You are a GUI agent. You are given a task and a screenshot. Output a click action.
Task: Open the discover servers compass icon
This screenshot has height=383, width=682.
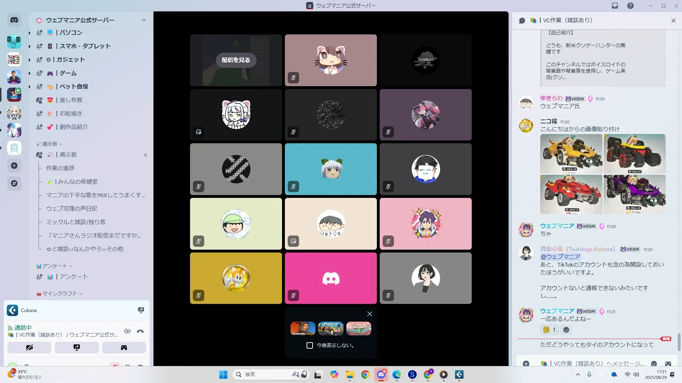pyautogui.click(x=14, y=183)
